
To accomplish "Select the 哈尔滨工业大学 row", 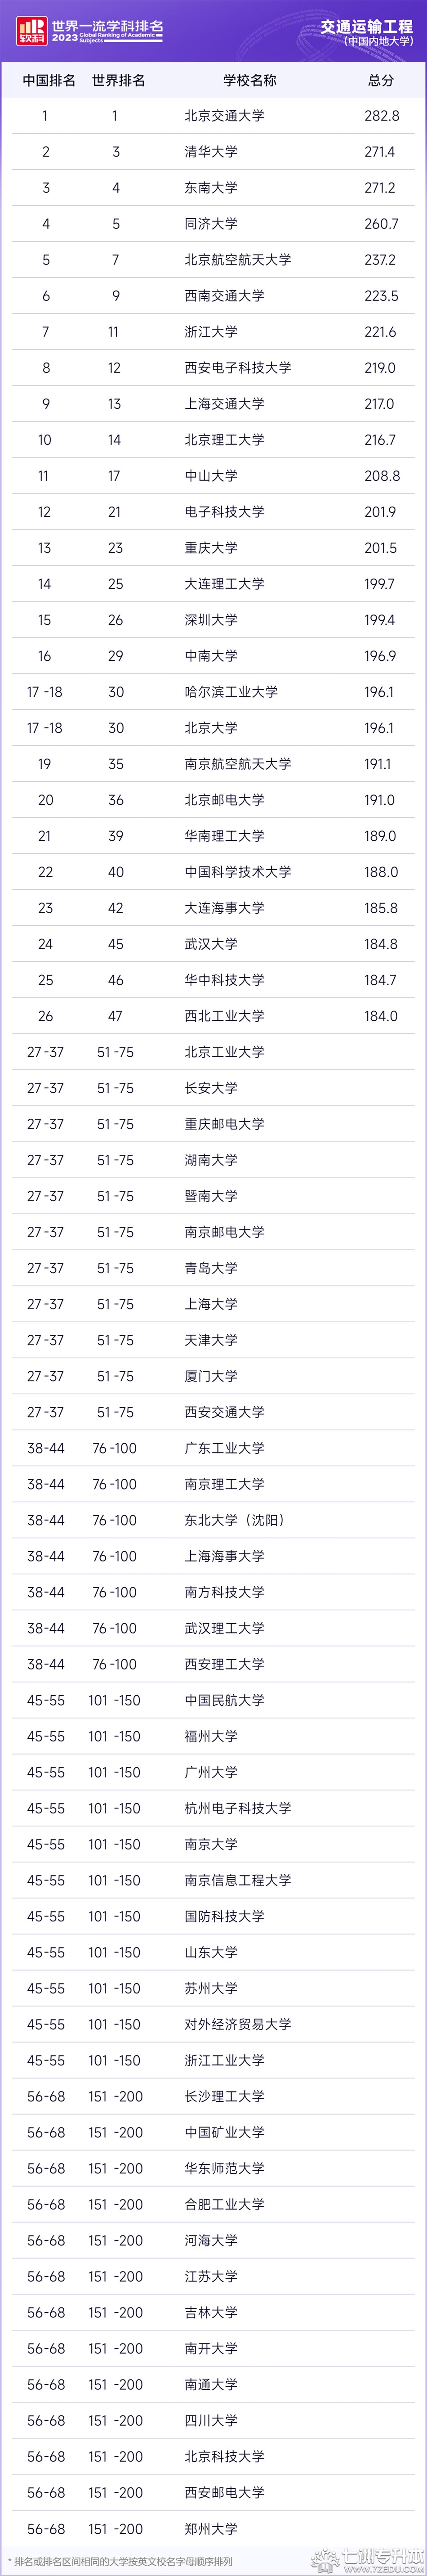I will pyautogui.click(x=213, y=692).
